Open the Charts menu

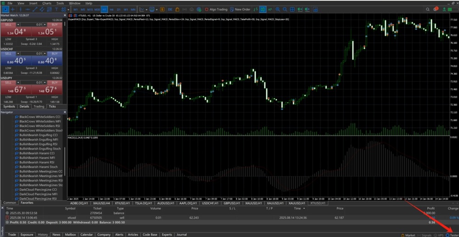coord(46,3)
